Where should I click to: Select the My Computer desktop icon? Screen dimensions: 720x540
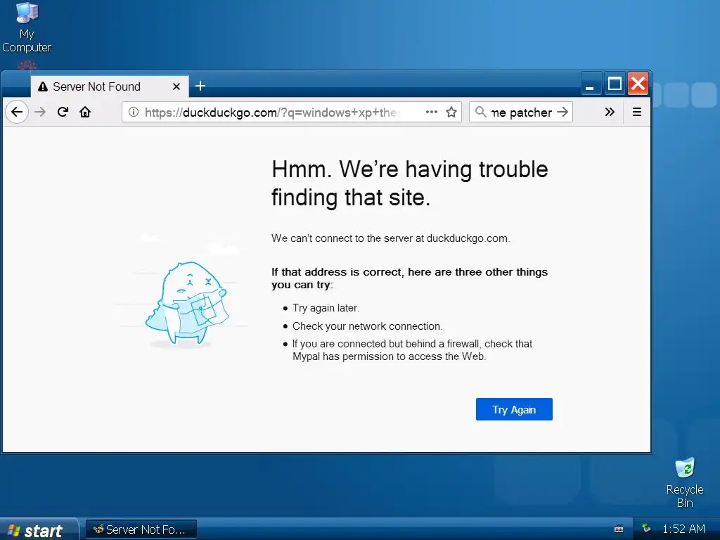(27, 28)
